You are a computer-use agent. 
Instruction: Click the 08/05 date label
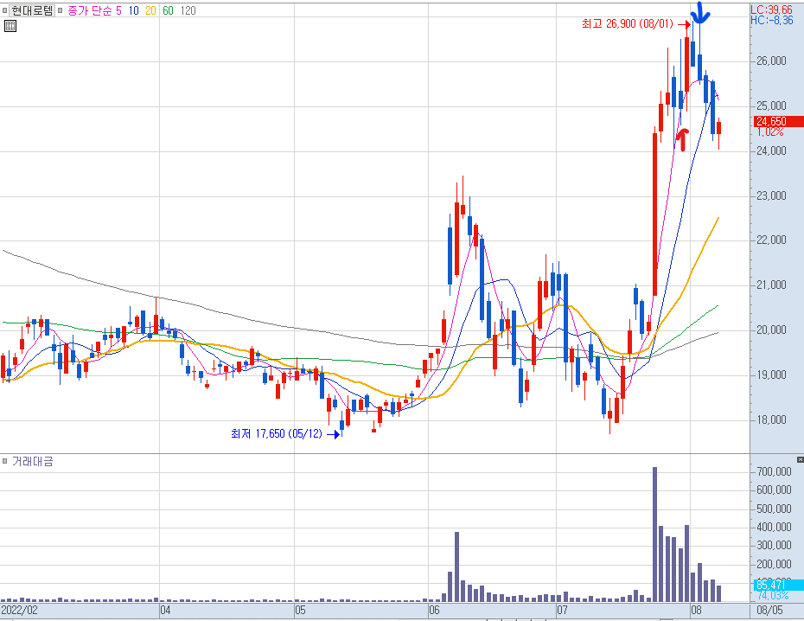coord(769,611)
